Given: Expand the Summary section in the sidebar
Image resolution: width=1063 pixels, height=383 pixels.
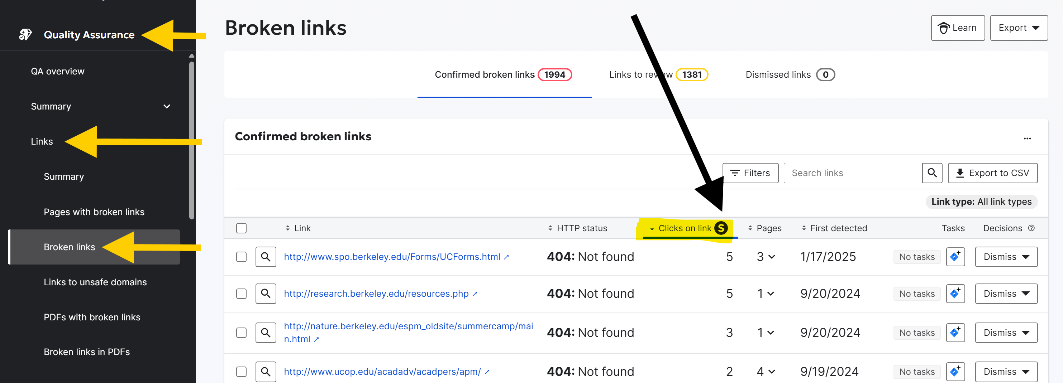Looking at the screenshot, I should pos(167,106).
